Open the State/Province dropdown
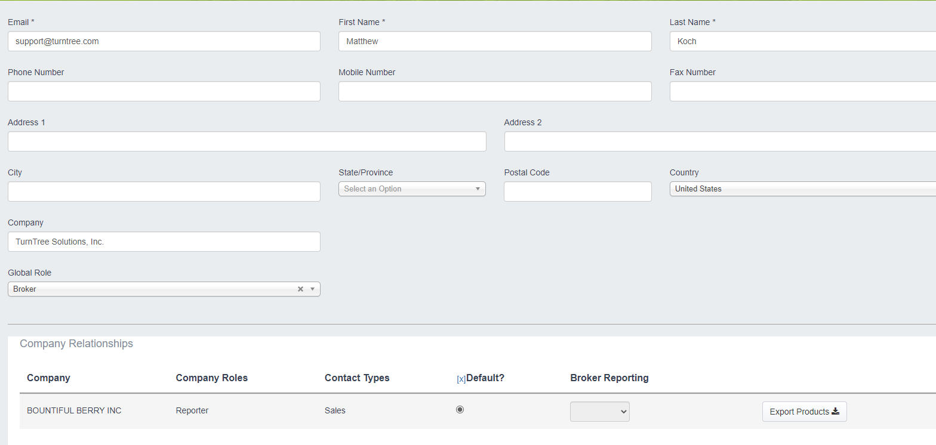 click(412, 189)
